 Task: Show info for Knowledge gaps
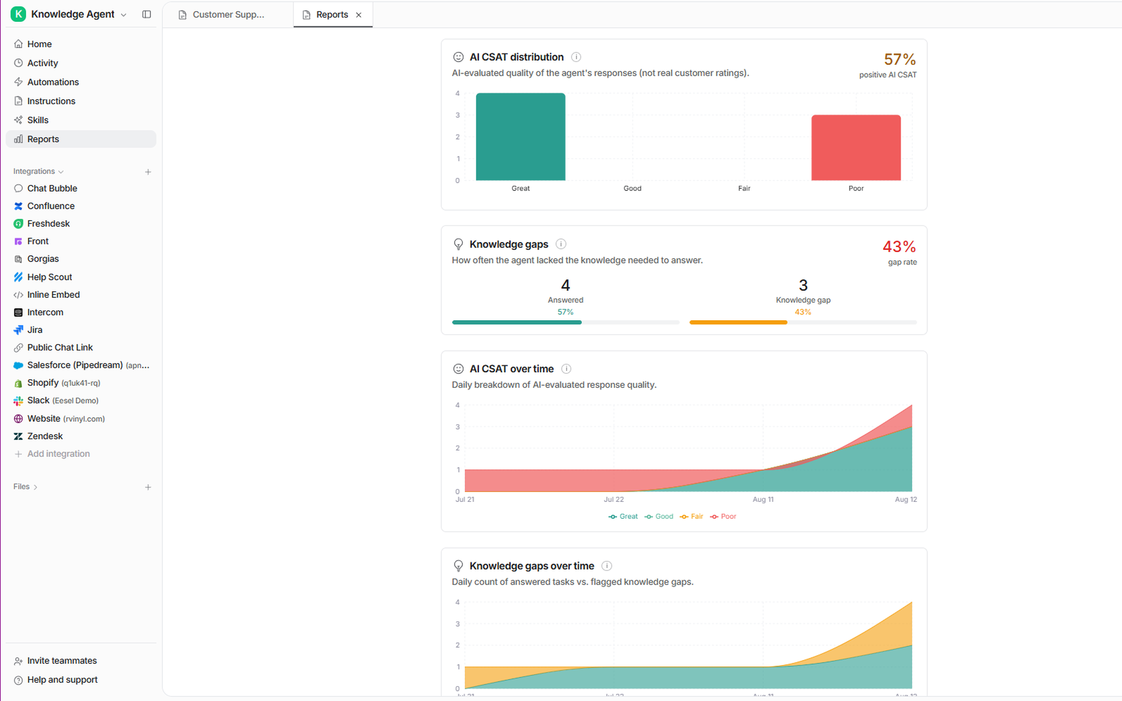pyautogui.click(x=561, y=244)
